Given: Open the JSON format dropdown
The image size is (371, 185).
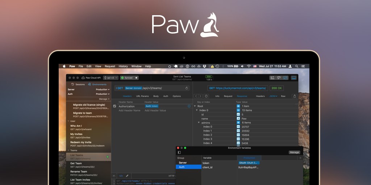Looking at the screenshot, I should 273,96.
